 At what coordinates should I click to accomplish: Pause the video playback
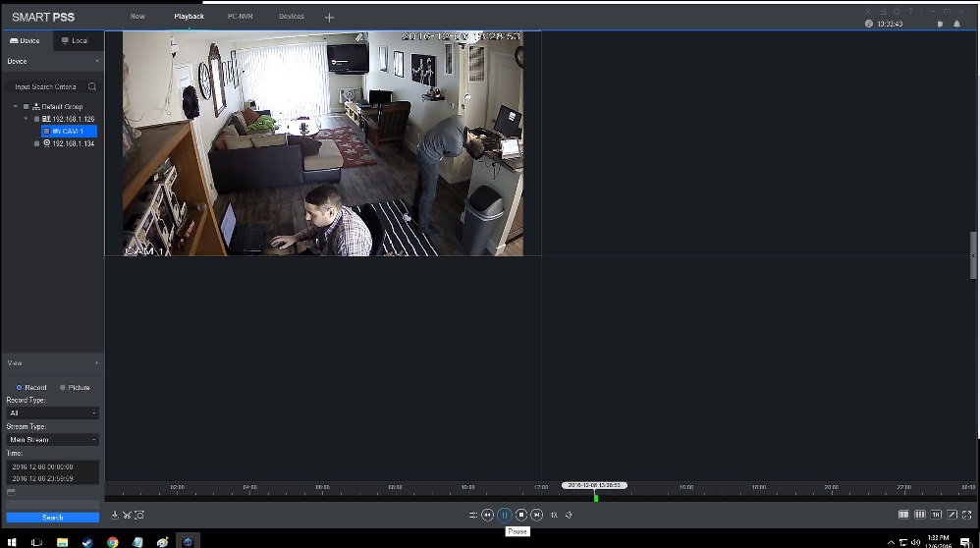coord(505,515)
